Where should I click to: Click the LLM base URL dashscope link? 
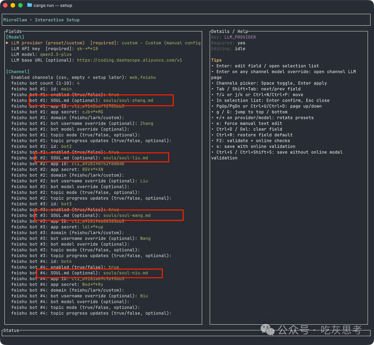click(x=129, y=60)
